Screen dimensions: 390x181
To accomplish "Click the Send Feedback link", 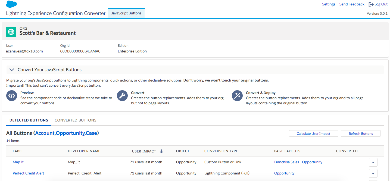I will tap(352, 4).
